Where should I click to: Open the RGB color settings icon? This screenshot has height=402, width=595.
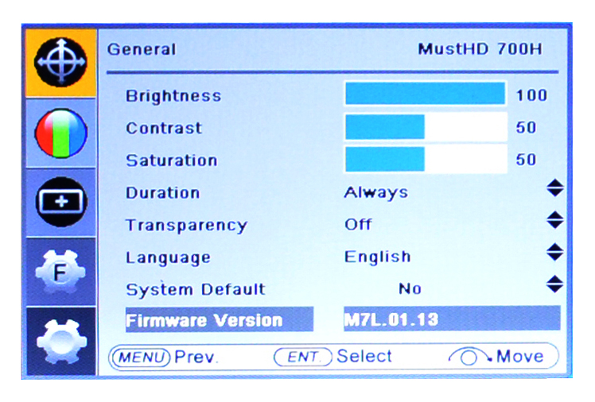61,133
